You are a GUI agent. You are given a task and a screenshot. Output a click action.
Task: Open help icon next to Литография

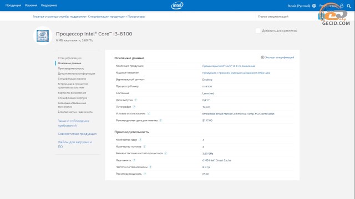pos(134,107)
